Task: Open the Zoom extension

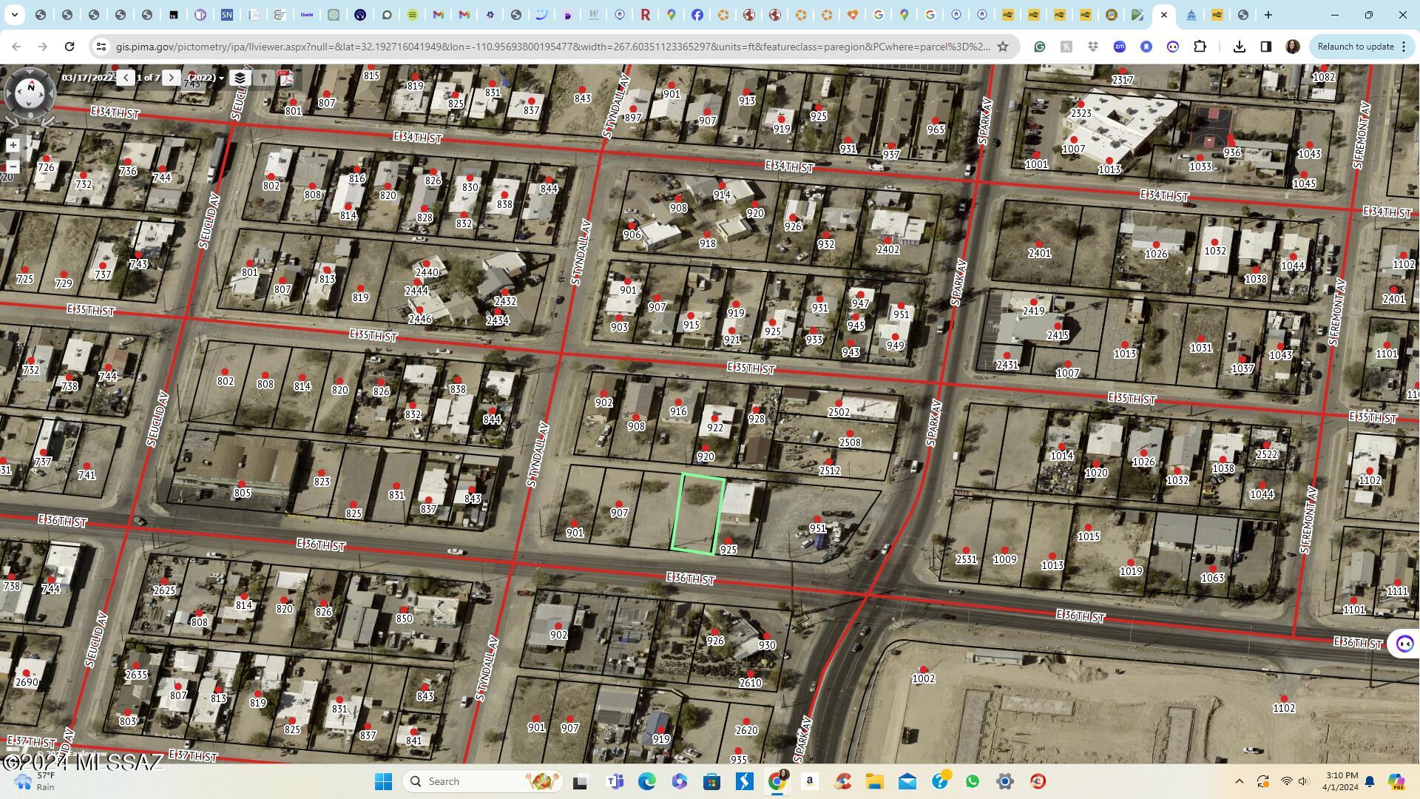Action: tap(1120, 47)
